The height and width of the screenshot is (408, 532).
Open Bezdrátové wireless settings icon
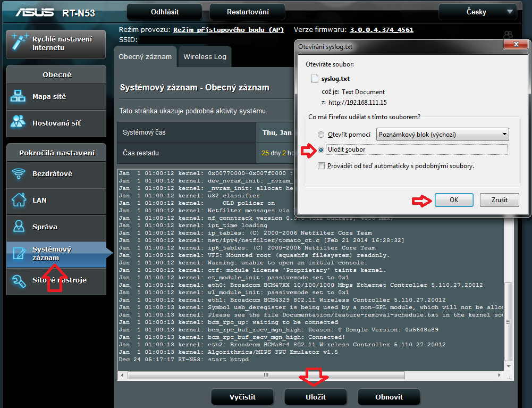click(x=19, y=174)
